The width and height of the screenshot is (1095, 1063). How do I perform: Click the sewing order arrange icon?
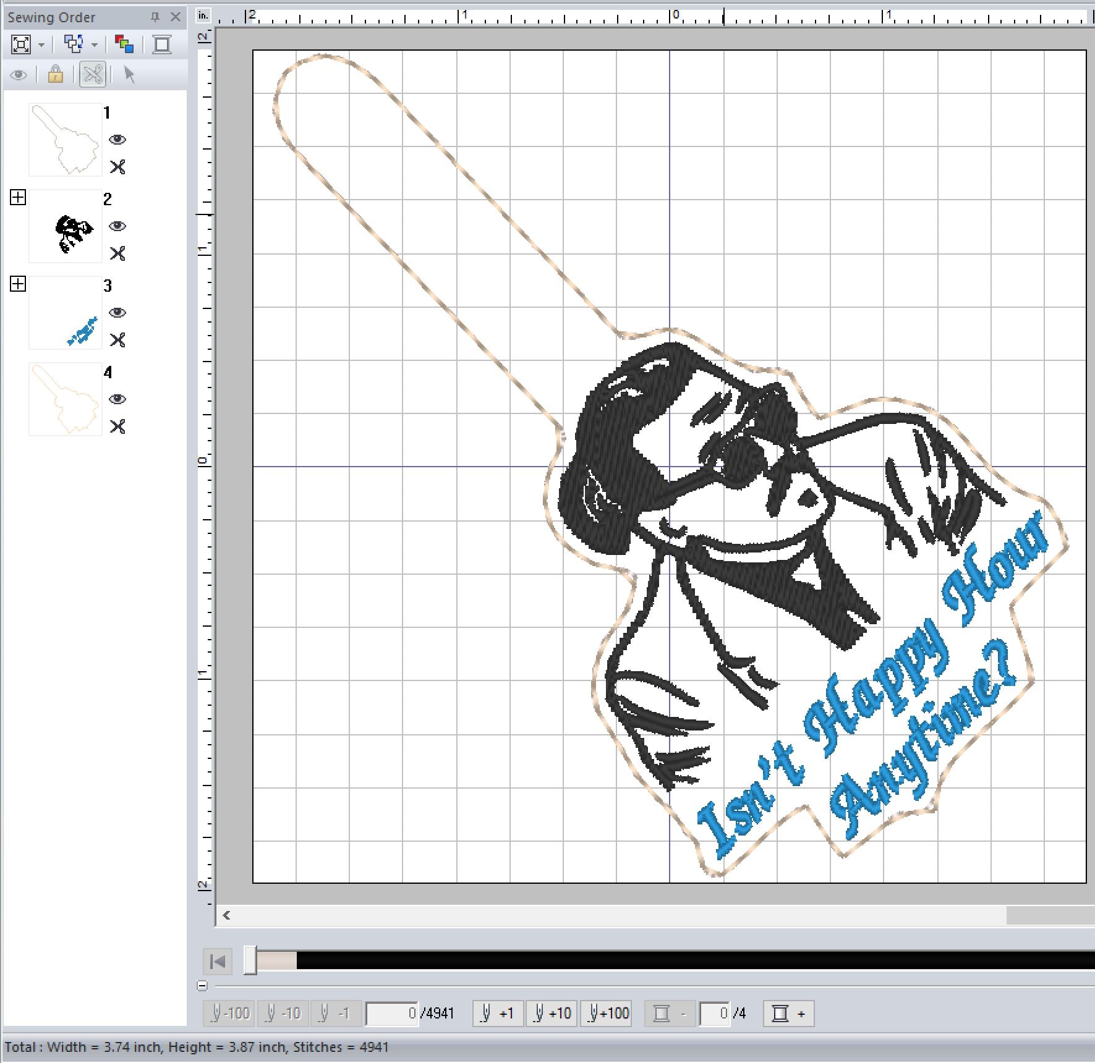tap(74, 44)
